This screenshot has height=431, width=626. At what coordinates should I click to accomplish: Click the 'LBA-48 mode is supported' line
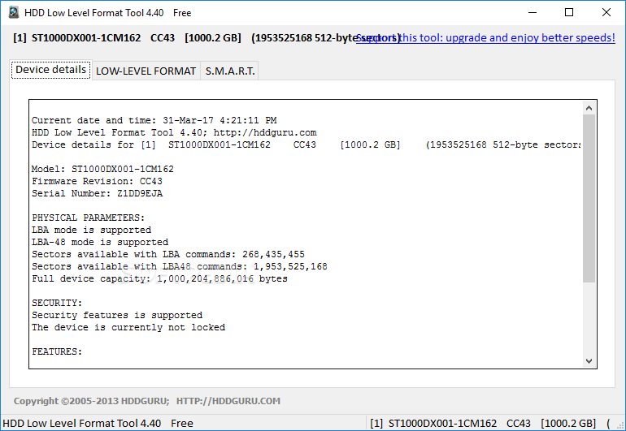coord(100,243)
